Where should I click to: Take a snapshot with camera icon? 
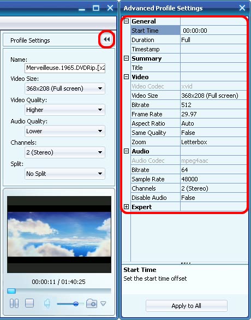tap(92, 304)
